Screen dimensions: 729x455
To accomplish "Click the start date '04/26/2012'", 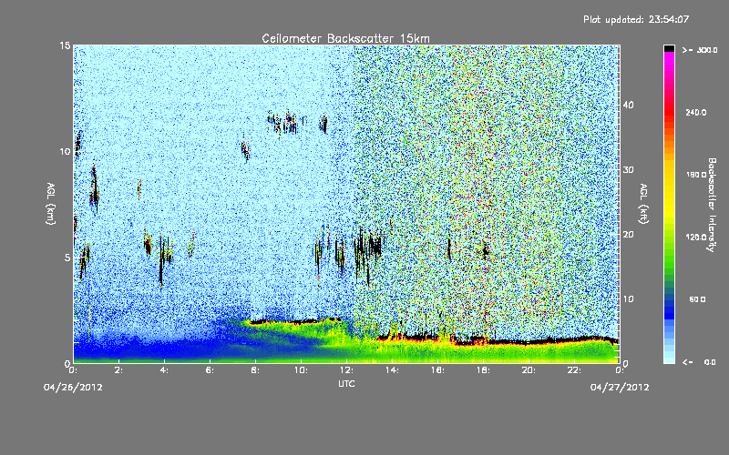I will point(73,388).
